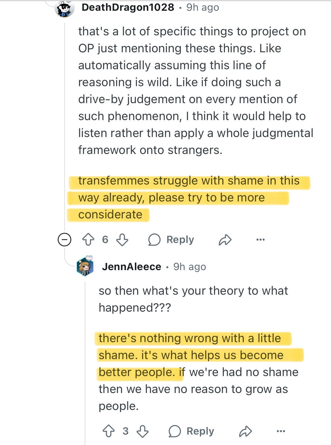Downvote JennAleece's comment

(x=143, y=431)
